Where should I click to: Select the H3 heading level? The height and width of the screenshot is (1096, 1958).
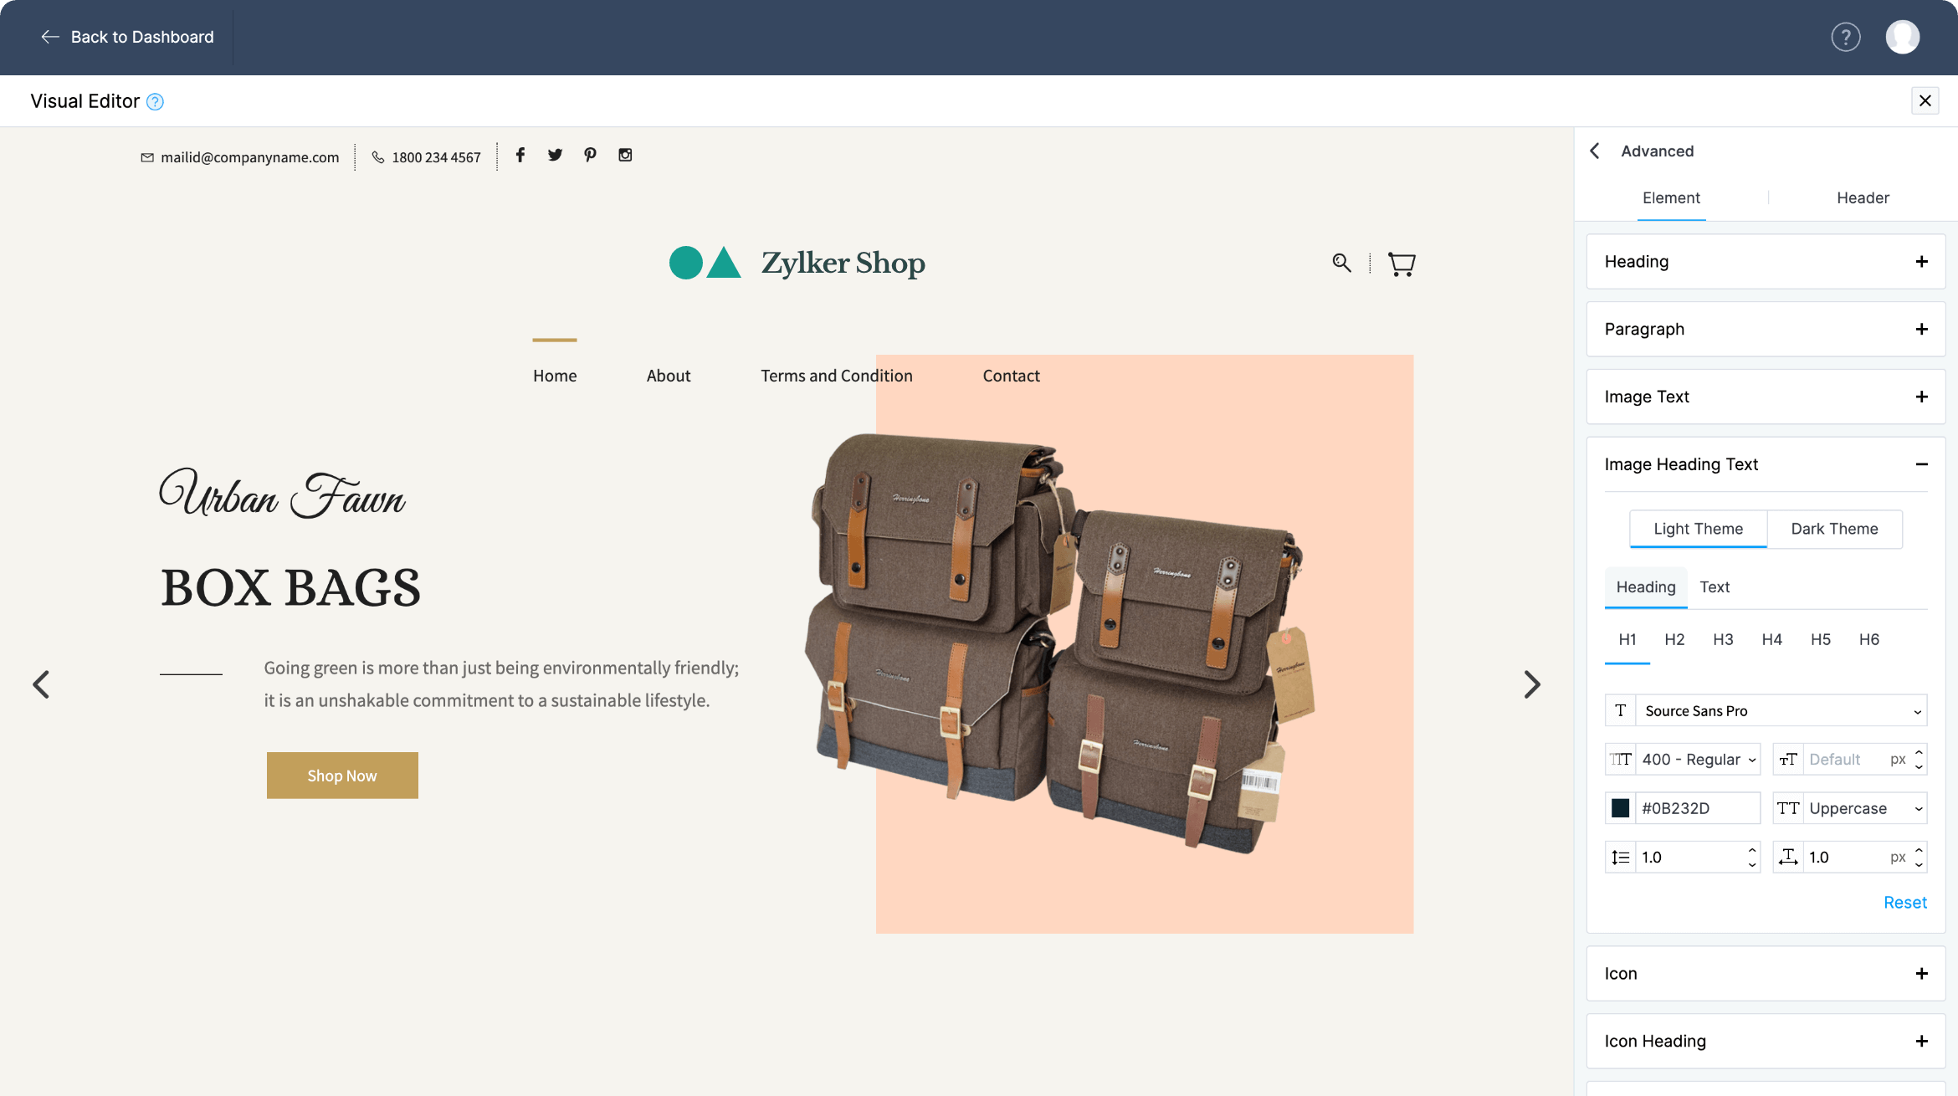pyautogui.click(x=1723, y=639)
